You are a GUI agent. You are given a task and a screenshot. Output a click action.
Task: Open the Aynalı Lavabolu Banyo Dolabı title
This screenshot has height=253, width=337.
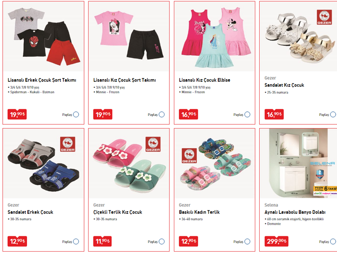pyautogui.click(x=295, y=212)
